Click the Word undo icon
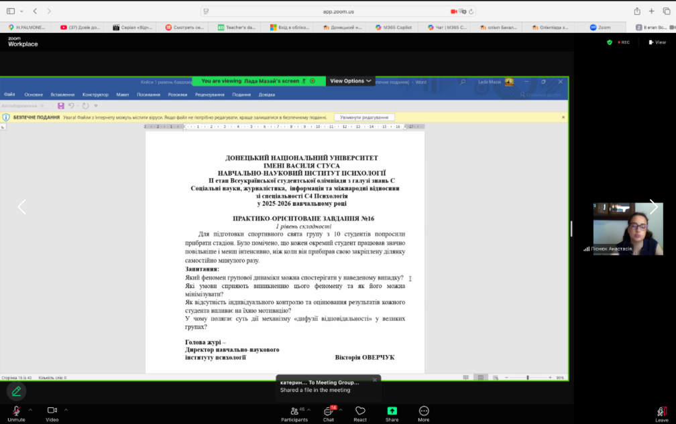Screen dimensions: 676x424 (71, 106)
